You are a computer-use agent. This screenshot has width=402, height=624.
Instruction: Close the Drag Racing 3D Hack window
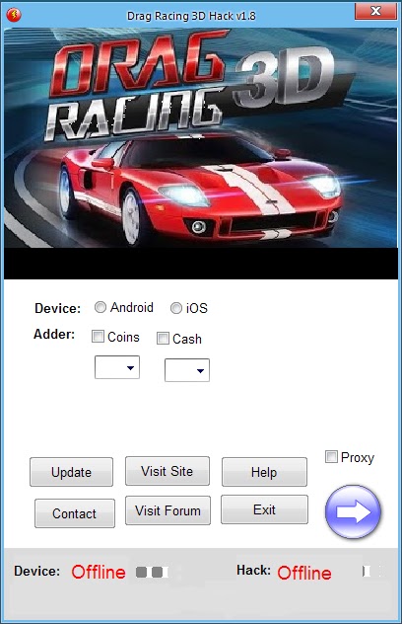coord(375,11)
